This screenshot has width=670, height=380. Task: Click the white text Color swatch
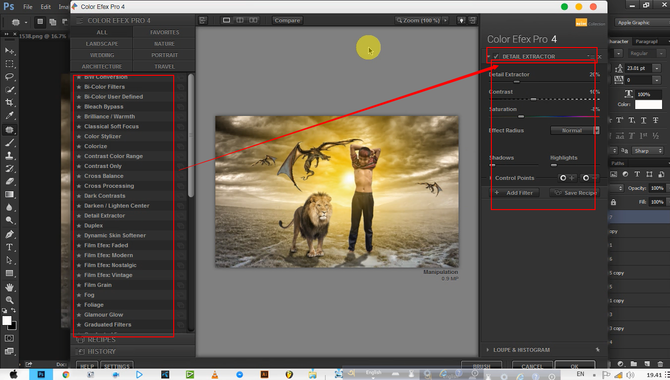coord(649,105)
